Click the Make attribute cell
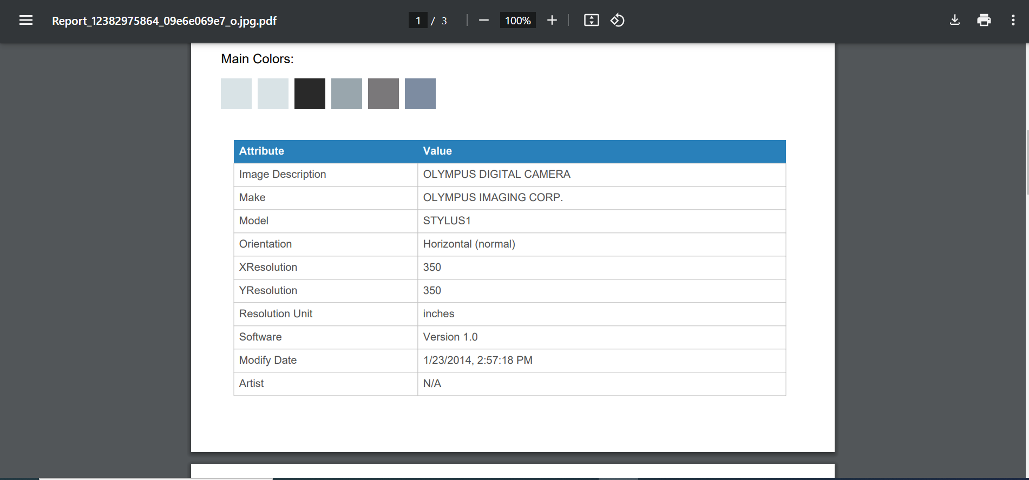Viewport: 1029px width, 480px height. [326, 198]
